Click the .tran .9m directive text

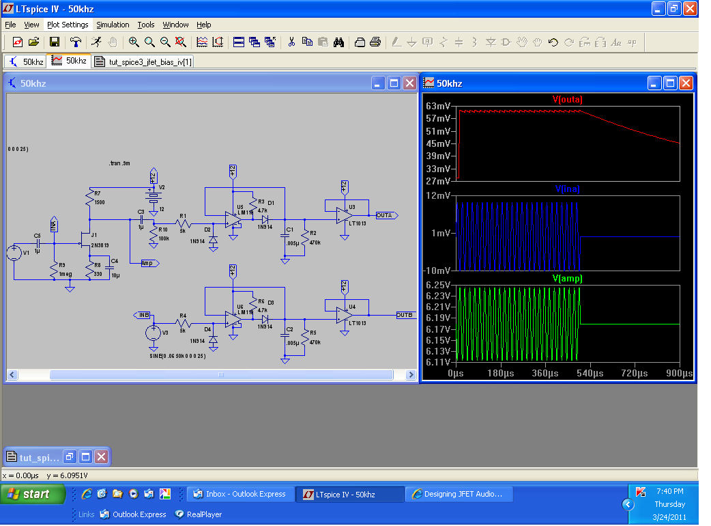point(119,163)
